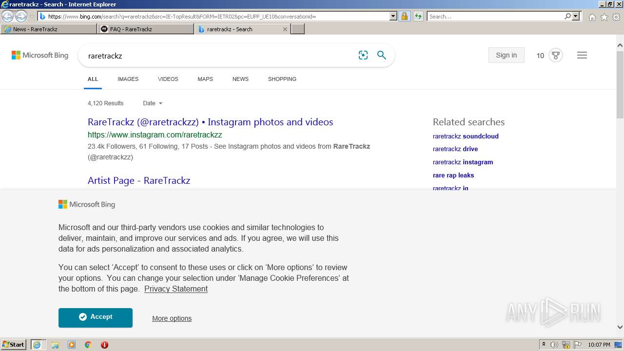The height and width of the screenshot is (351, 624).
Task: Expand the search provider dropdown arrow
Action: coord(576,16)
